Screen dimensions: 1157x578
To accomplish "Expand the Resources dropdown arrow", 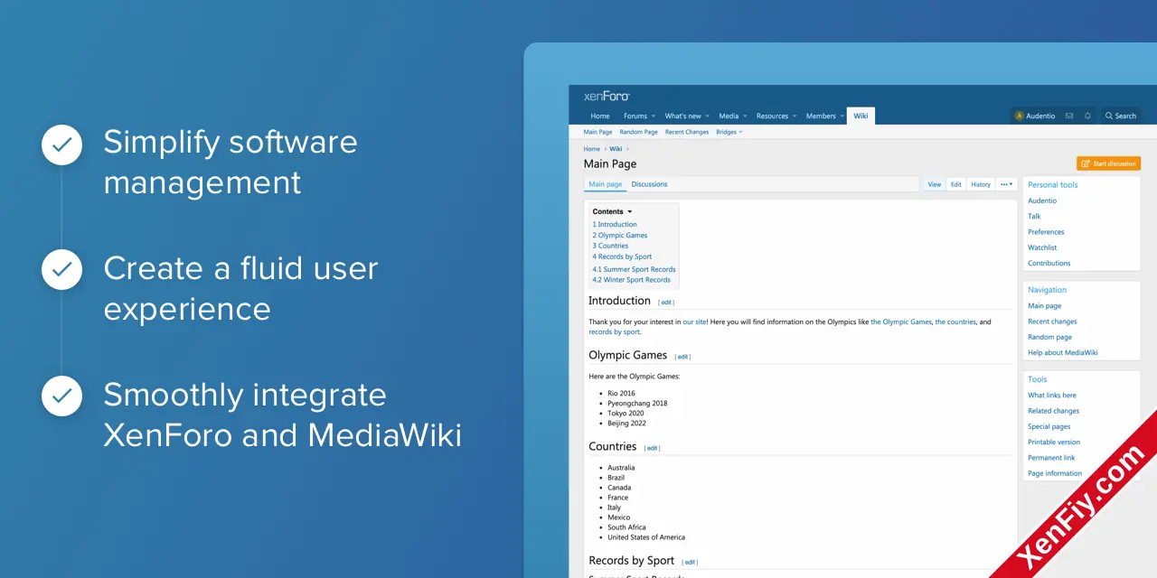I will coord(795,117).
